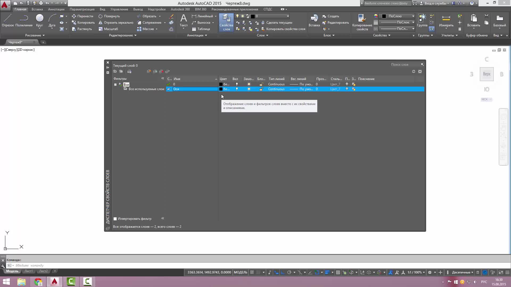511x287 pixels.
Task: Click Отразить зеркально (Mirror) button
Action: [x=116, y=23]
